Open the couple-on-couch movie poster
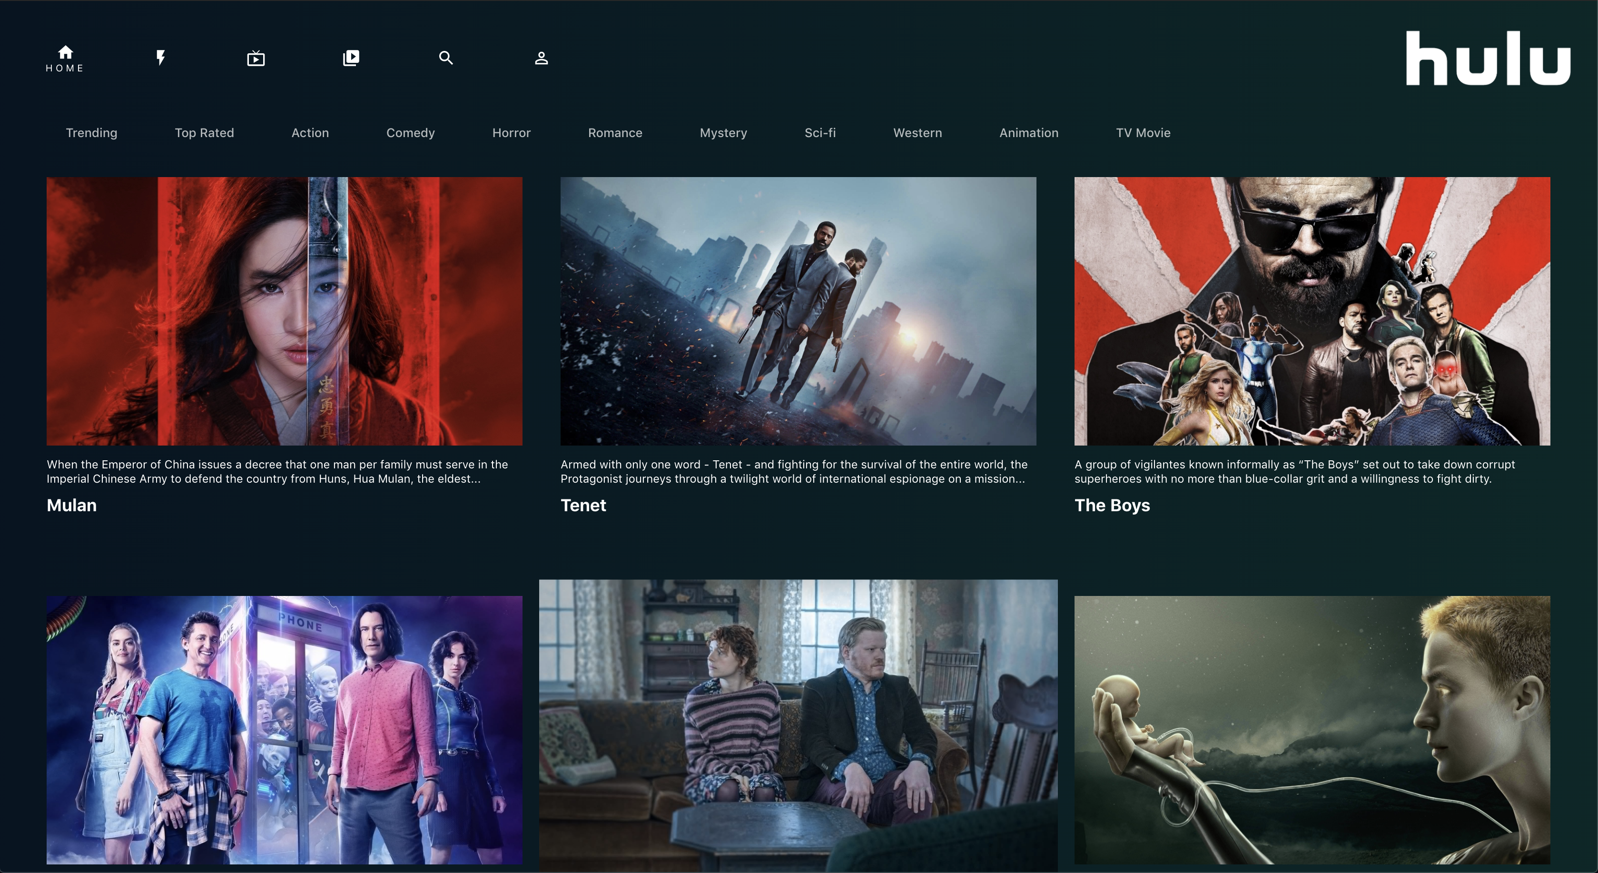1598x873 pixels. [799, 726]
